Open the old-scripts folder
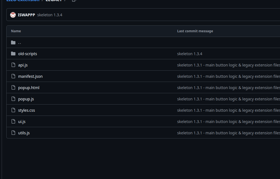Viewport: 280px width, 179px height. [x=28, y=54]
